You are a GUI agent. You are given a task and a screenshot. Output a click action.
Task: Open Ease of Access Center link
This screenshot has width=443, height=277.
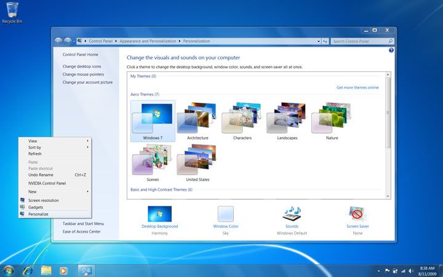click(x=81, y=231)
